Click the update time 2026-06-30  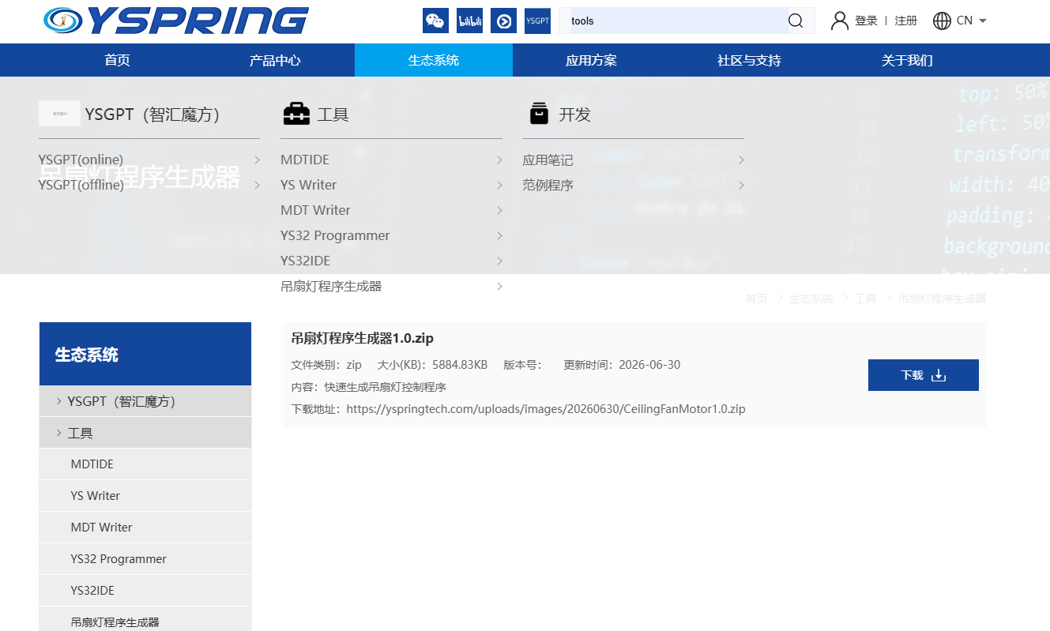tap(649, 365)
